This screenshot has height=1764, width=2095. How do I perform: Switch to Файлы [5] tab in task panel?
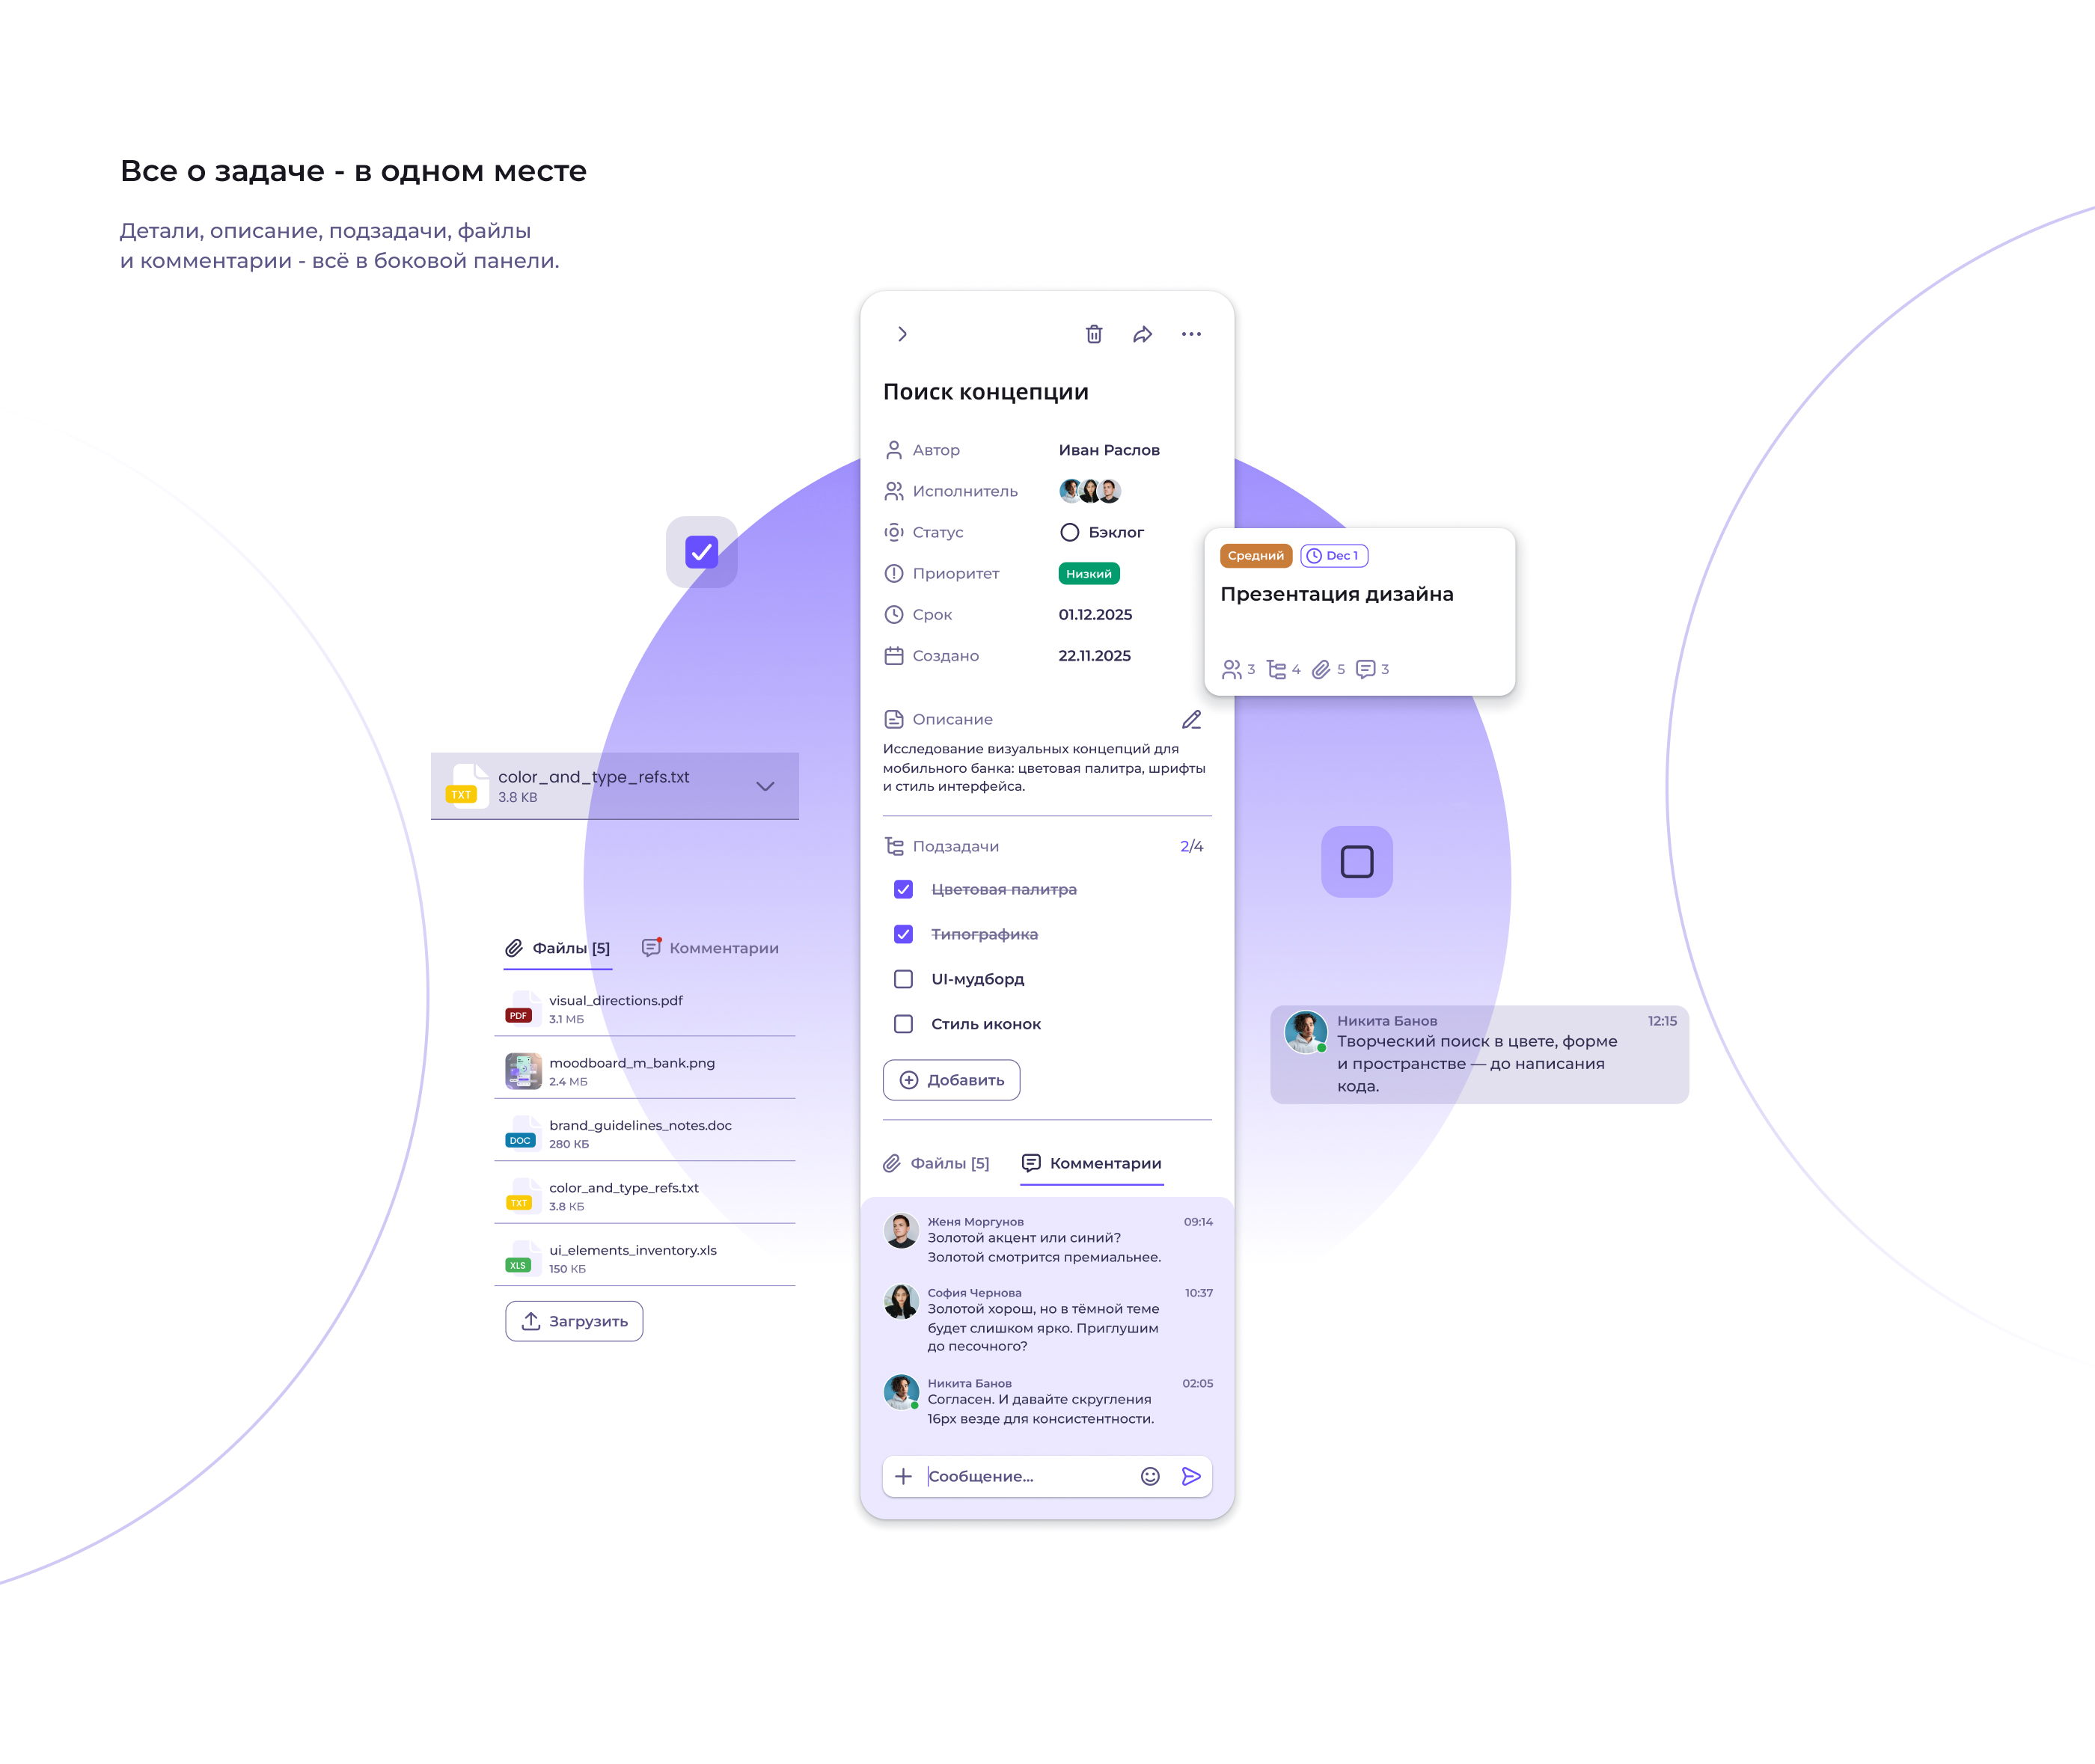936,1163
